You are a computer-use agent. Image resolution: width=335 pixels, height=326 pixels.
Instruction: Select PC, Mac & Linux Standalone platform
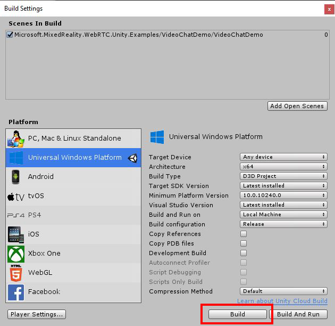tap(73, 138)
